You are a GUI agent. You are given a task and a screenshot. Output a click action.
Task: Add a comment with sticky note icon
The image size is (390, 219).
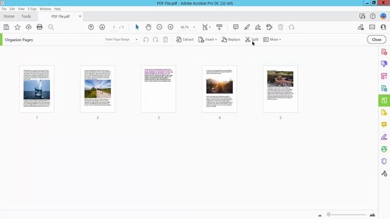coord(236,27)
